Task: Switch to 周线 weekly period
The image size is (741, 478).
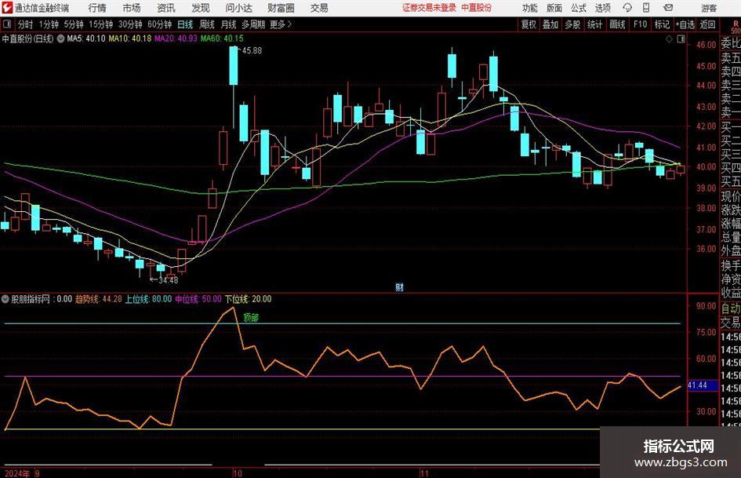Action: pos(207,24)
